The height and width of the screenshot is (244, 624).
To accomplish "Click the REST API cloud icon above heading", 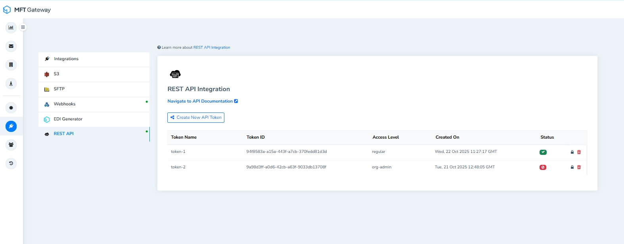I will coord(175,74).
